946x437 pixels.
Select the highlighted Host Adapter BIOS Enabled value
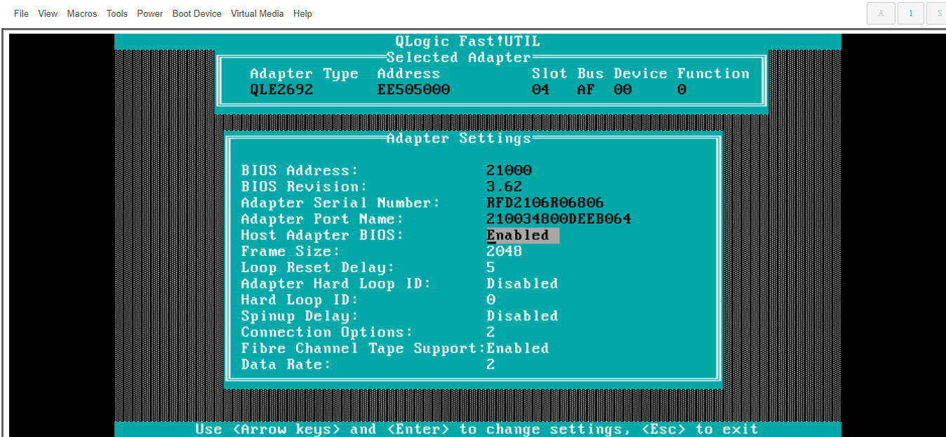click(523, 235)
